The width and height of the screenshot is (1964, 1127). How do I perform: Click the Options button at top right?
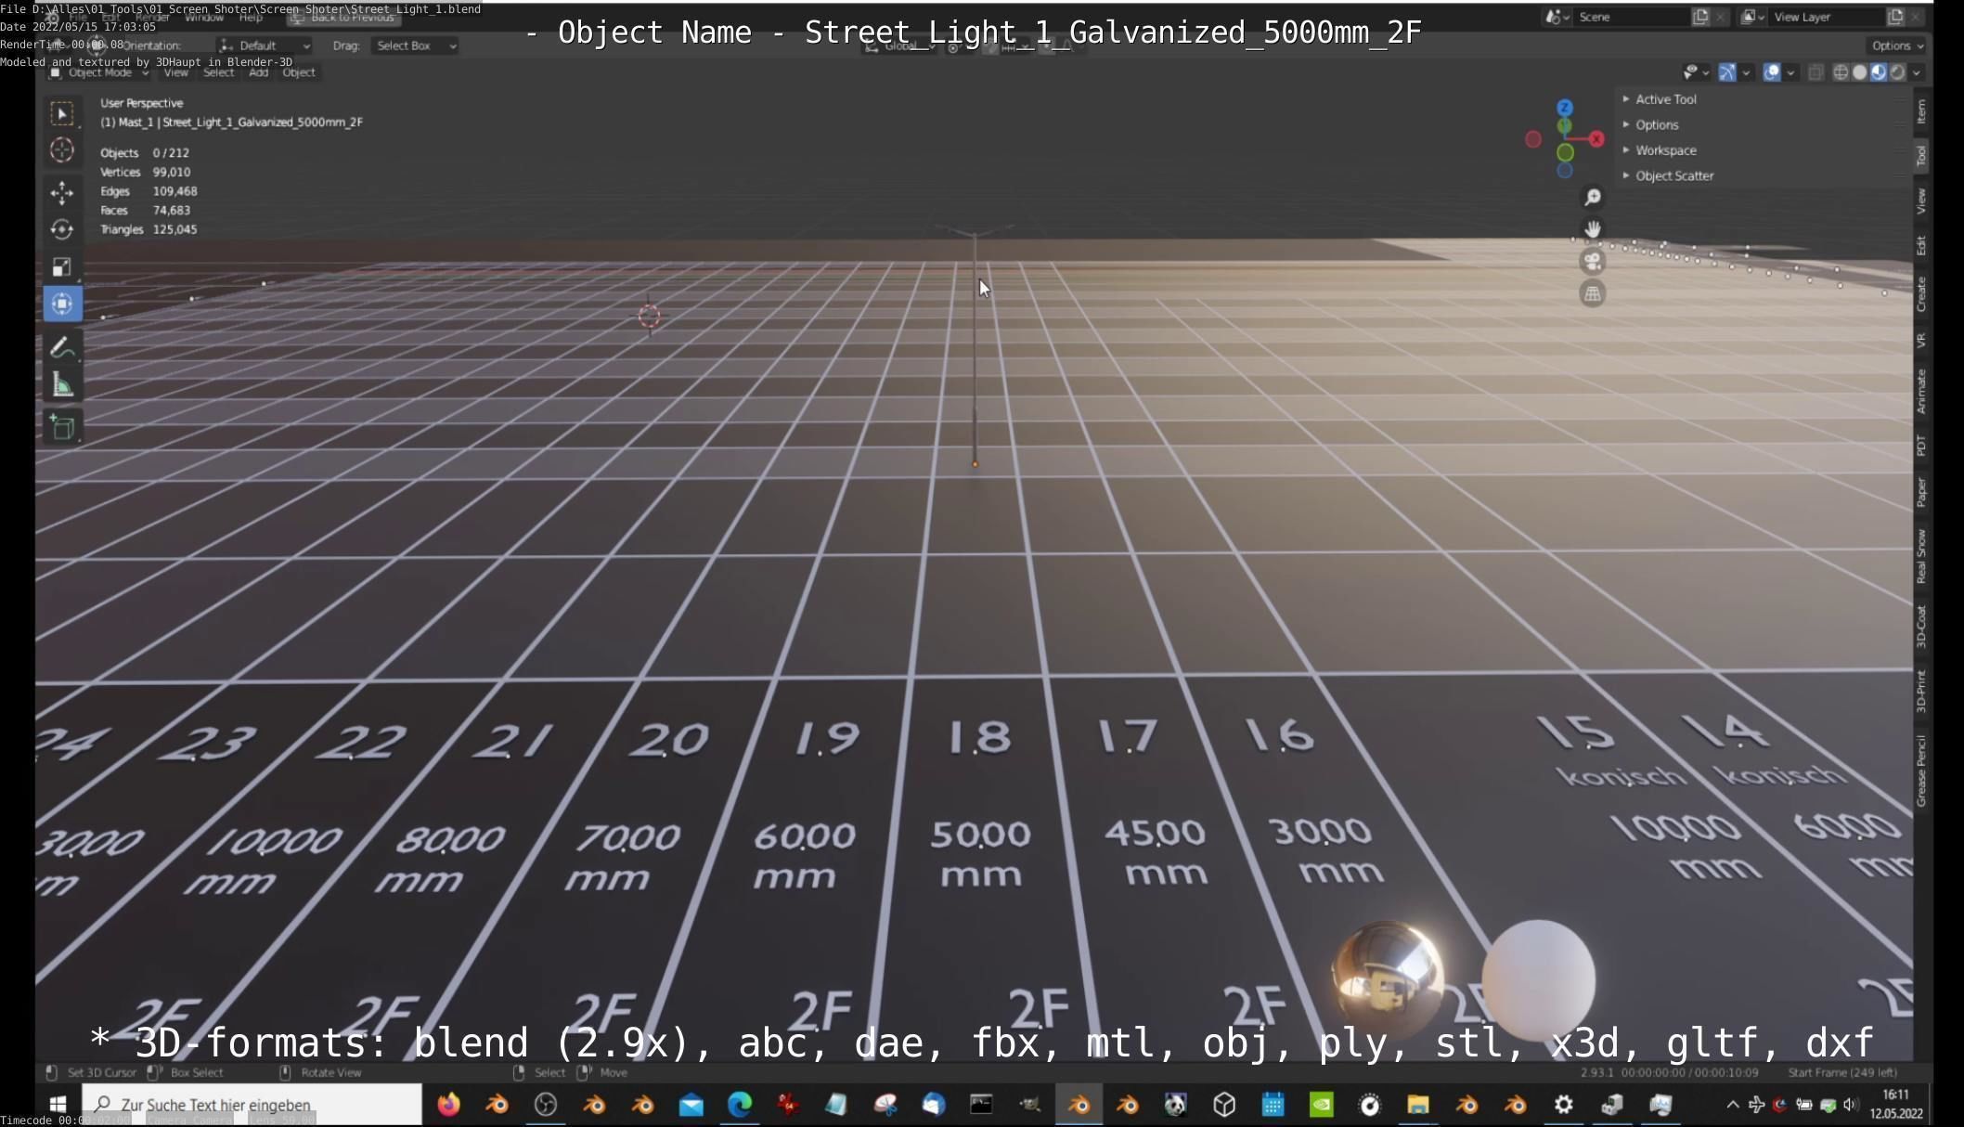click(1896, 45)
